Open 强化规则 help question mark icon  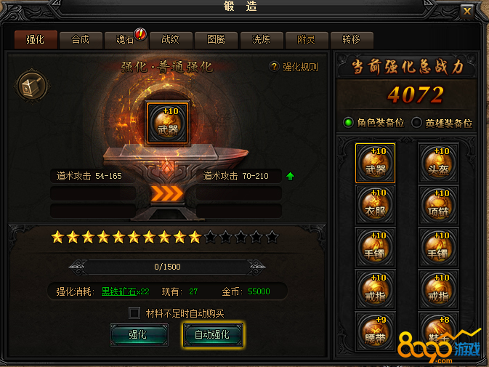(274, 66)
